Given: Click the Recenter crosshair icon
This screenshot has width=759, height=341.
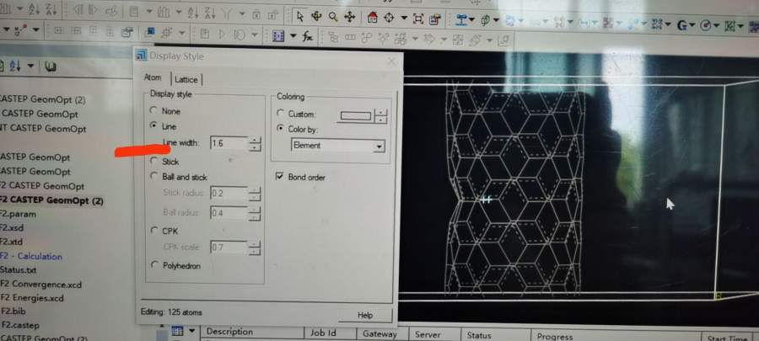Looking at the screenshot, I should 389,18.
